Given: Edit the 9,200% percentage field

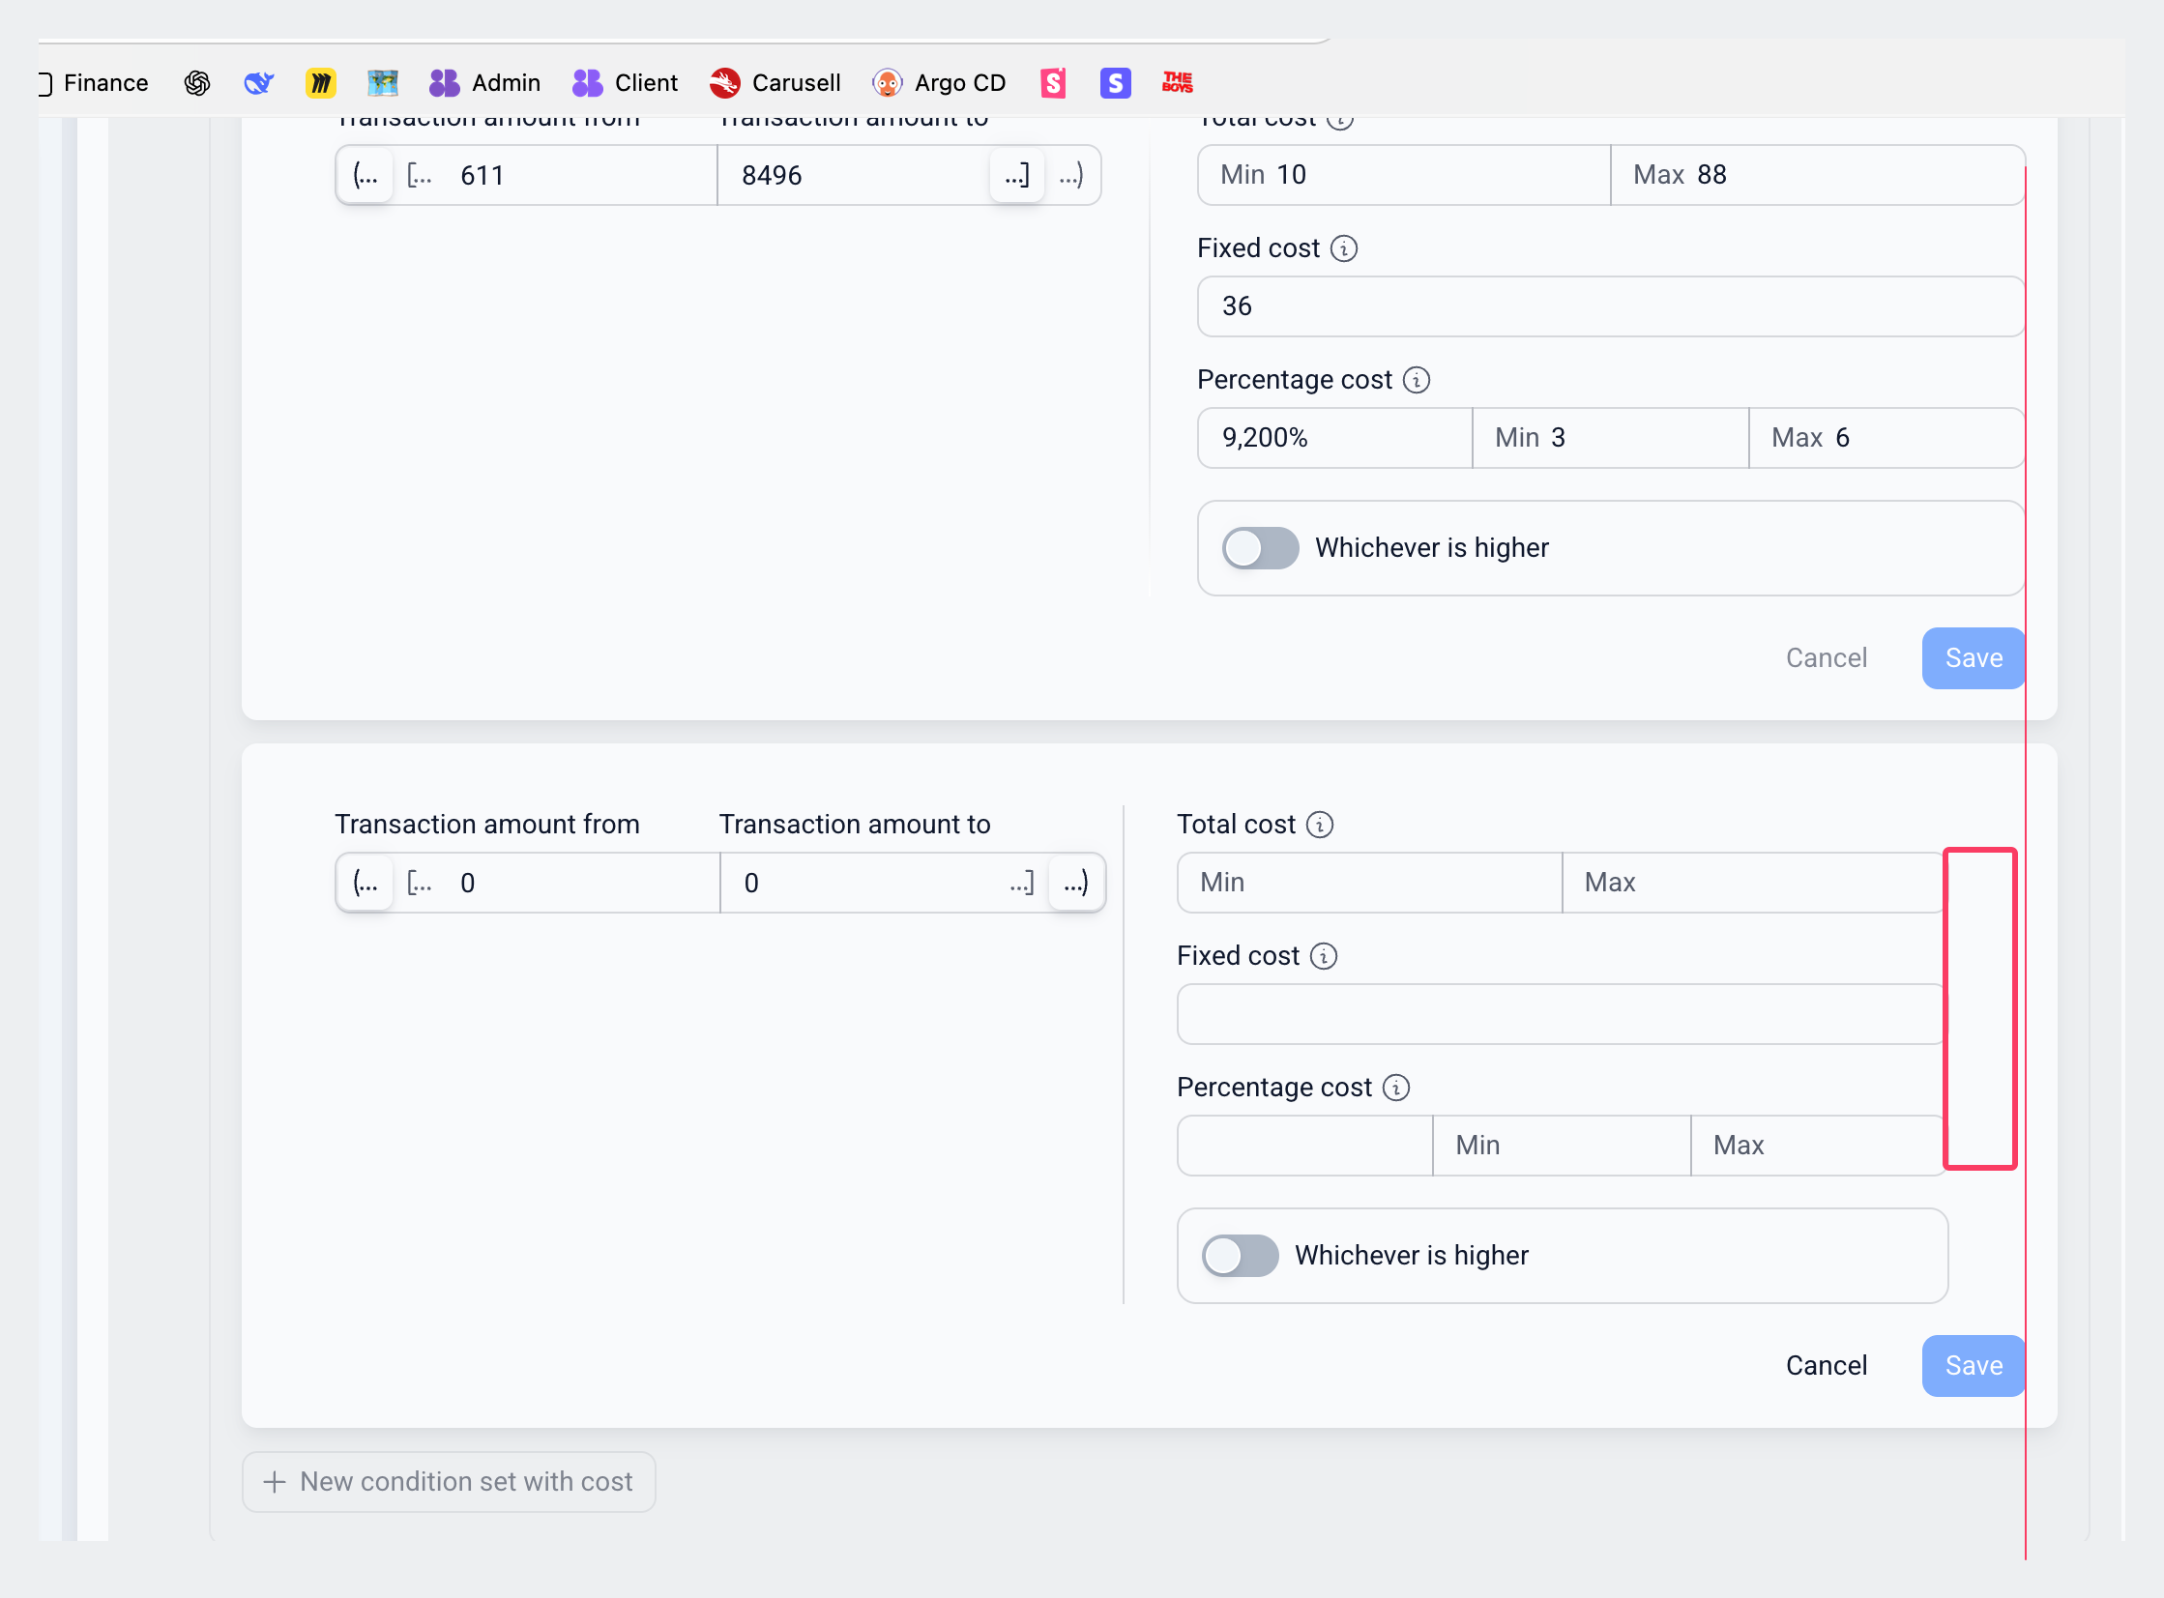Looking at the screenshot, I should pos(1335,438).
